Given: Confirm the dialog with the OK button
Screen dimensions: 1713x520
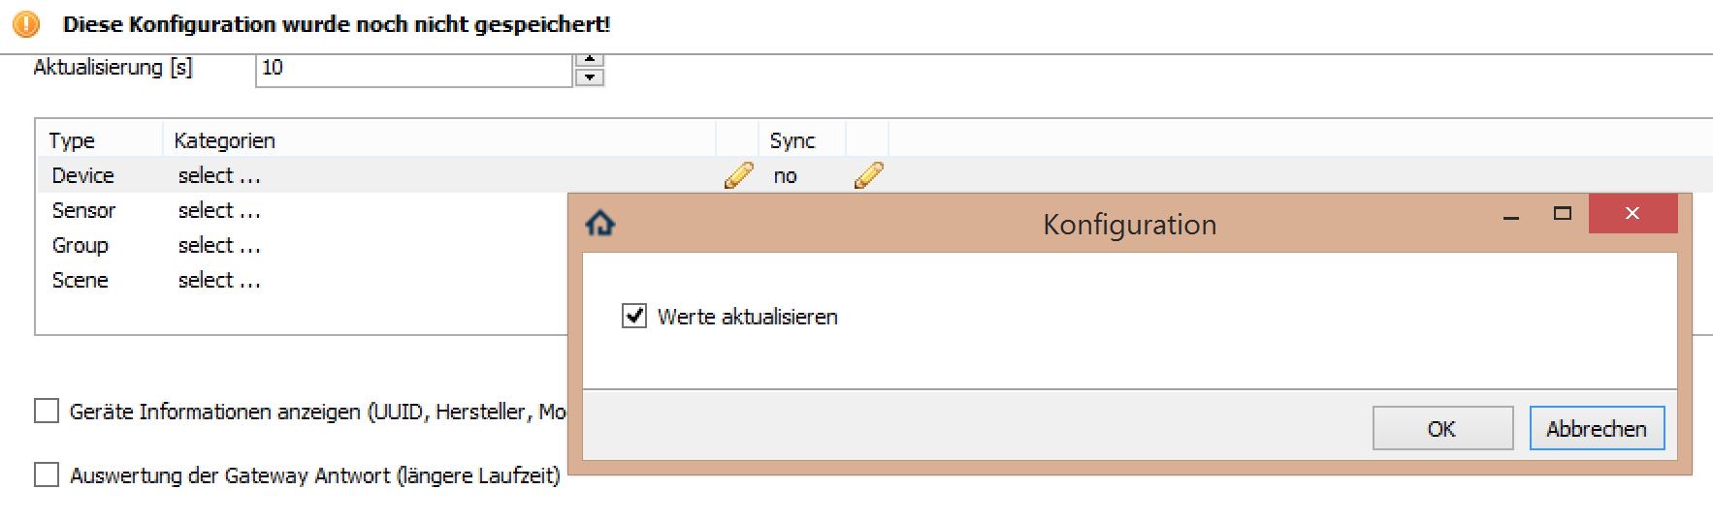Looking at the screenshot, I should tap(1442, 428).
